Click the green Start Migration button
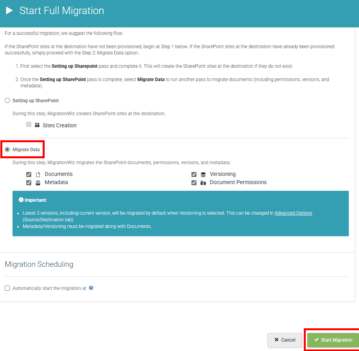Viewport: 359px width, 351px height. [334, 340]
